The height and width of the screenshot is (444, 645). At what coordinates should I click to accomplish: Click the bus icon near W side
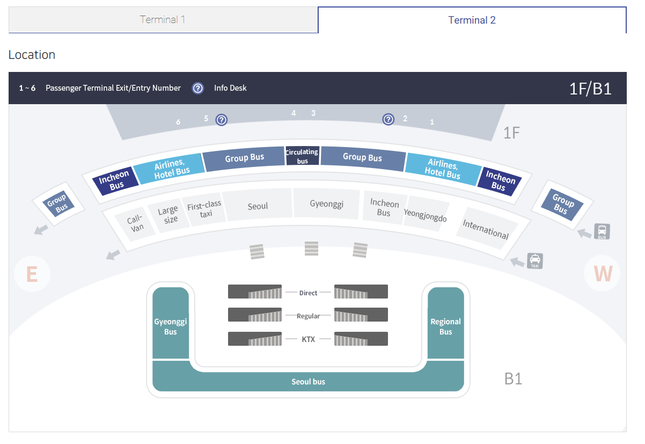click(602, 231)
